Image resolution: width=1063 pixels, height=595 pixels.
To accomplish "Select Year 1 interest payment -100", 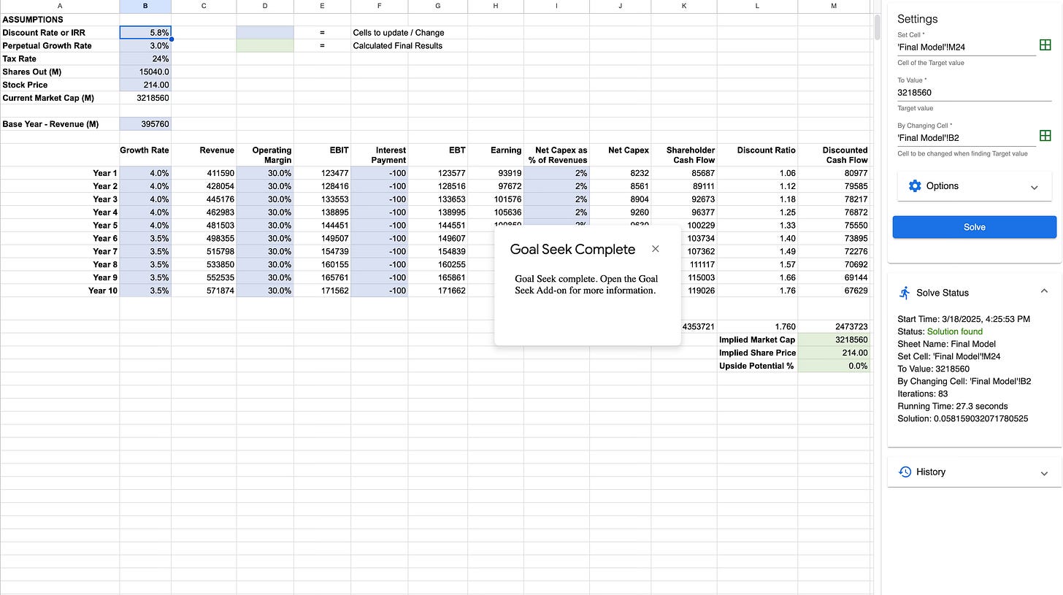I will [x=379, y=173].
